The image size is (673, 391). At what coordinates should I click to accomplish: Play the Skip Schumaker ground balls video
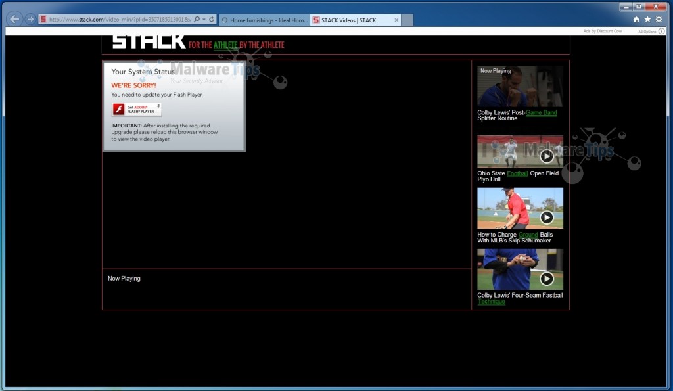[546, 217]
